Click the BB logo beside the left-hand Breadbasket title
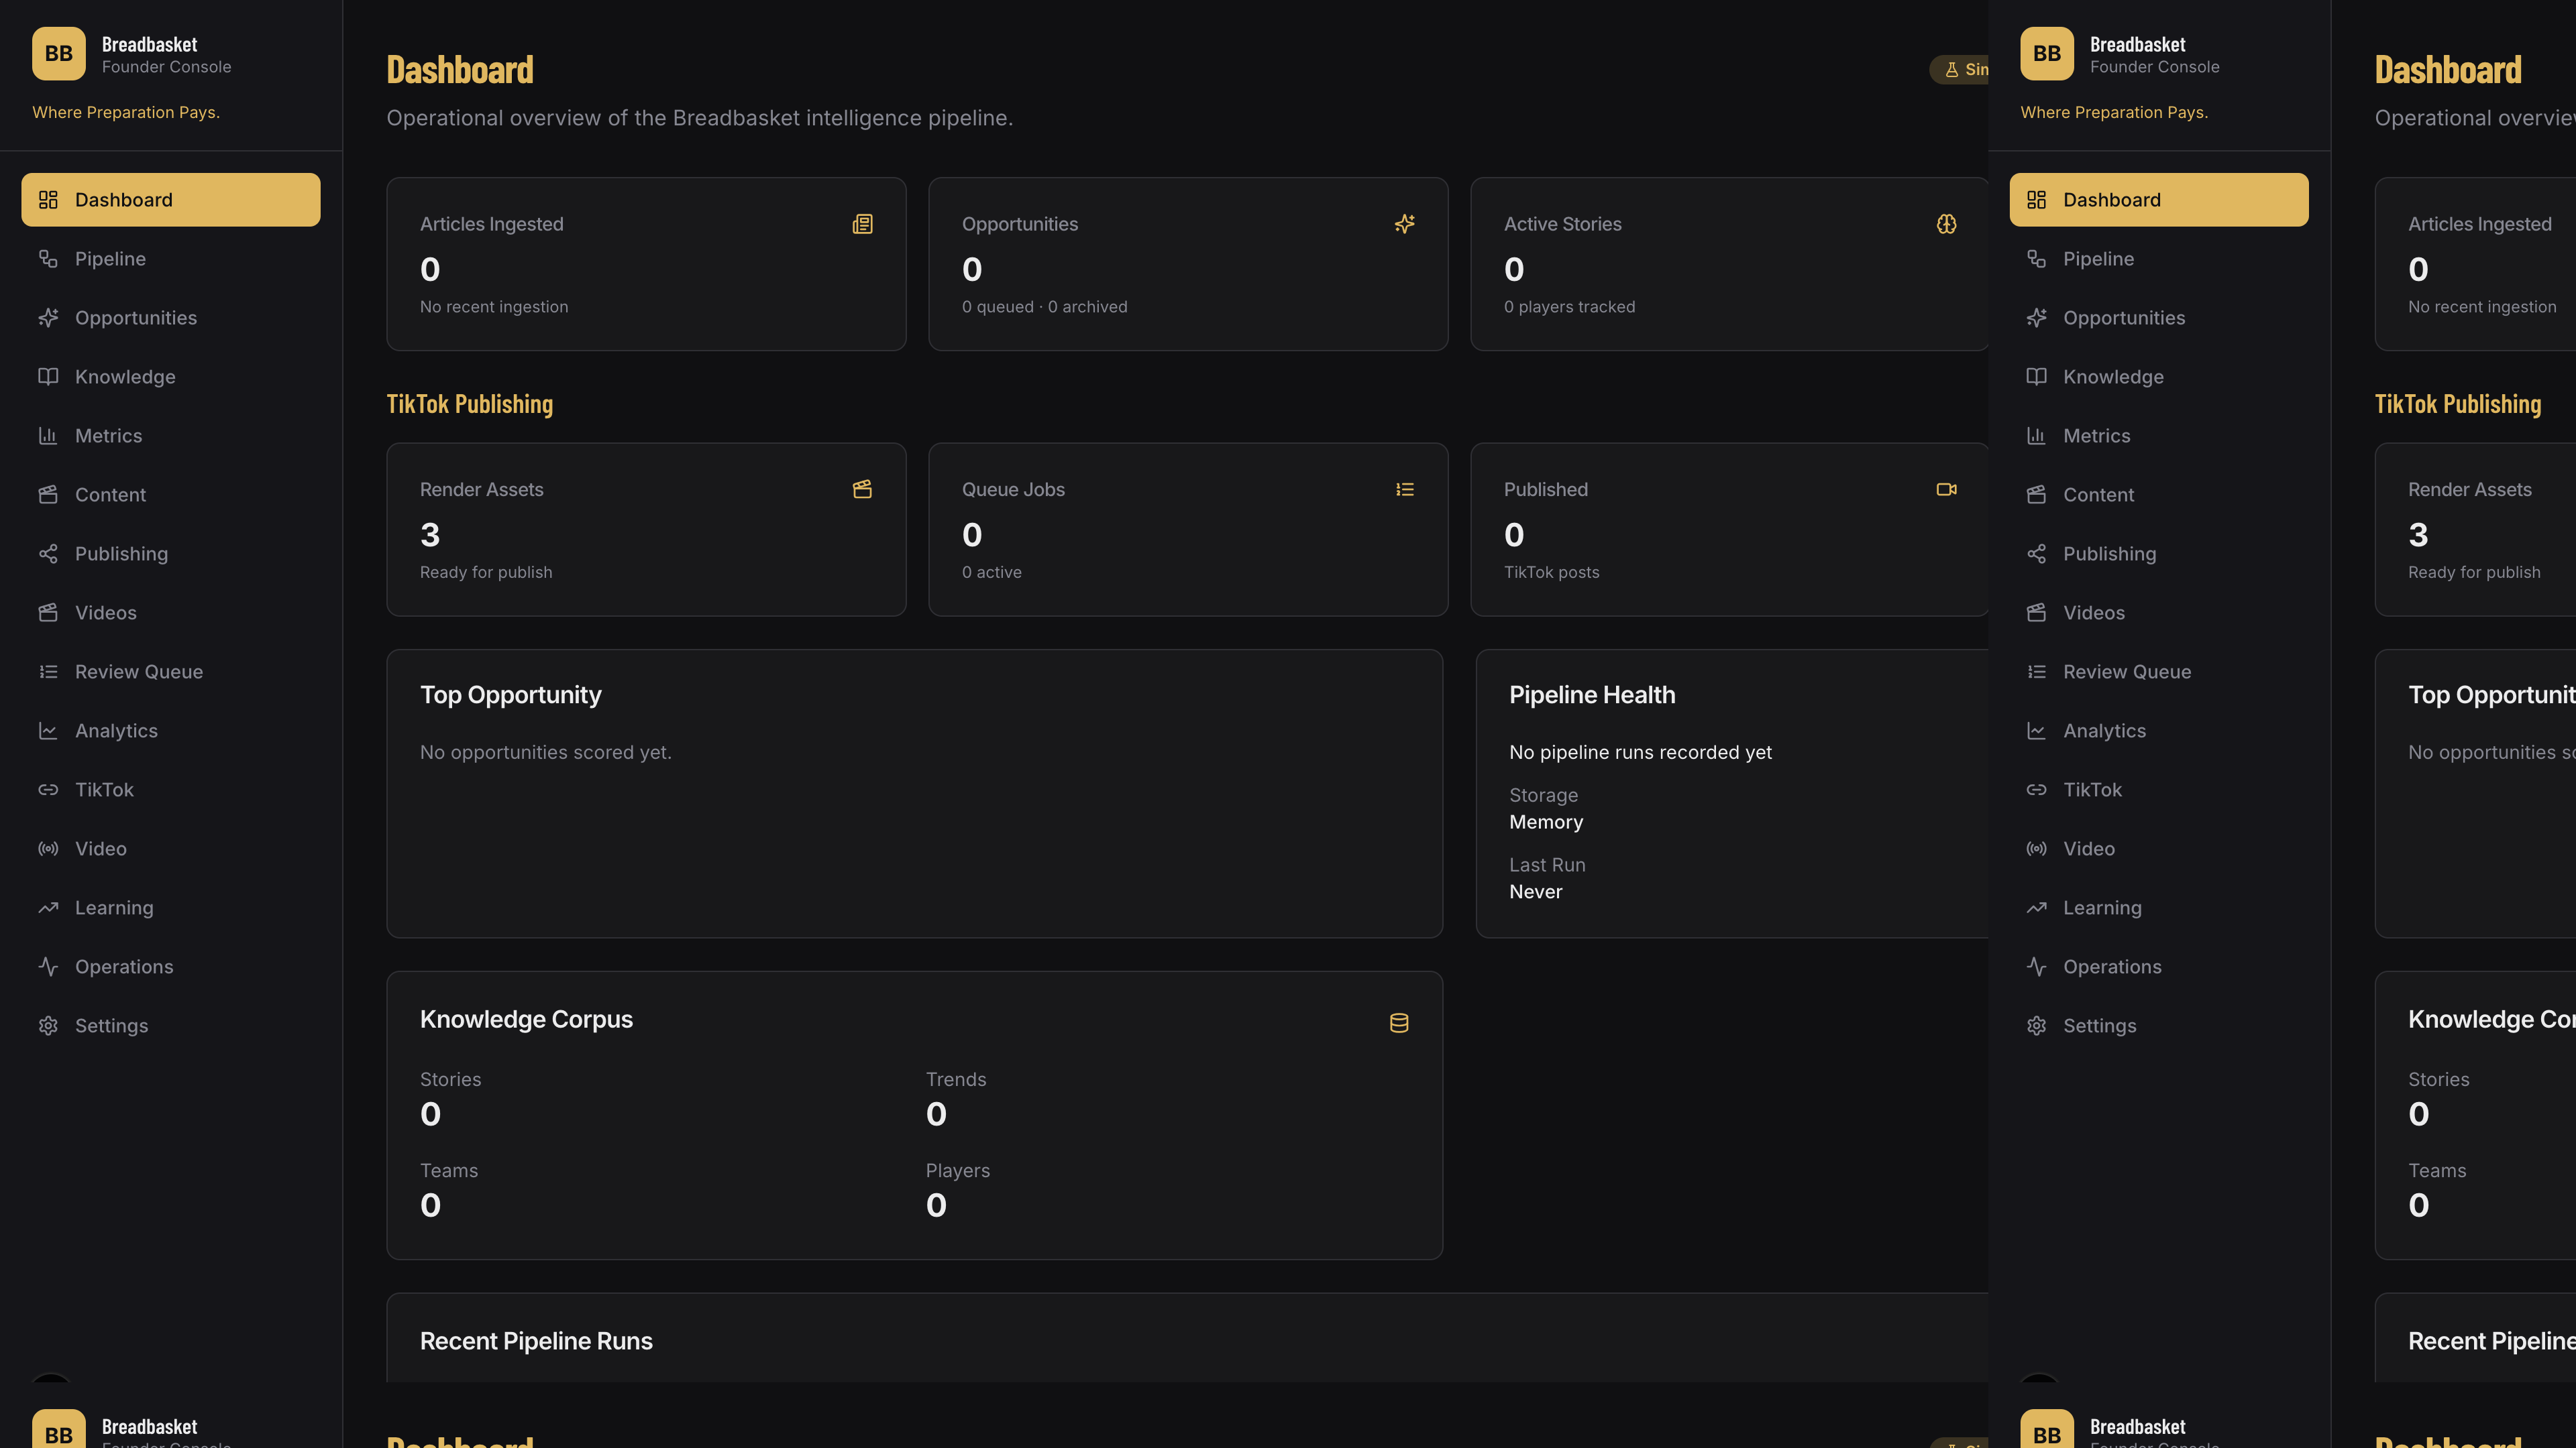Screen dimensions: 2576x1448 point(59,53)
